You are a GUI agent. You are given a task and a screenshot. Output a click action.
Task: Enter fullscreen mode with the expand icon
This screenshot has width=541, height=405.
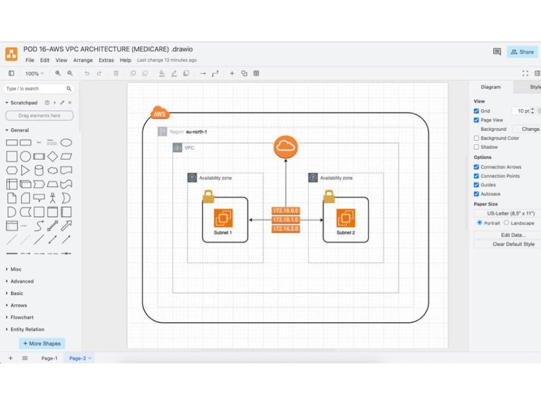coord(525,73)
